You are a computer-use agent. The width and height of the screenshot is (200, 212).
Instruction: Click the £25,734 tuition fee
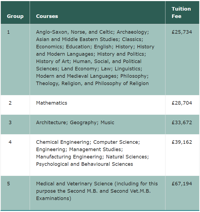pyautogui.click(x=182, y=32)
